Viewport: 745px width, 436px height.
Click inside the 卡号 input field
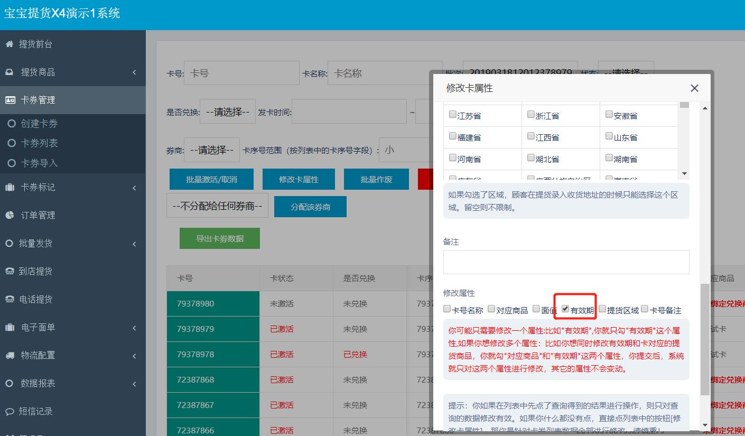coord(241,72)
